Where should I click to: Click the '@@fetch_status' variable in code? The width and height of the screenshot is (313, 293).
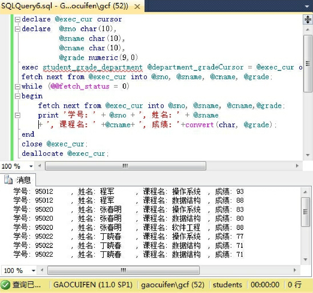(x=80, y=86)
